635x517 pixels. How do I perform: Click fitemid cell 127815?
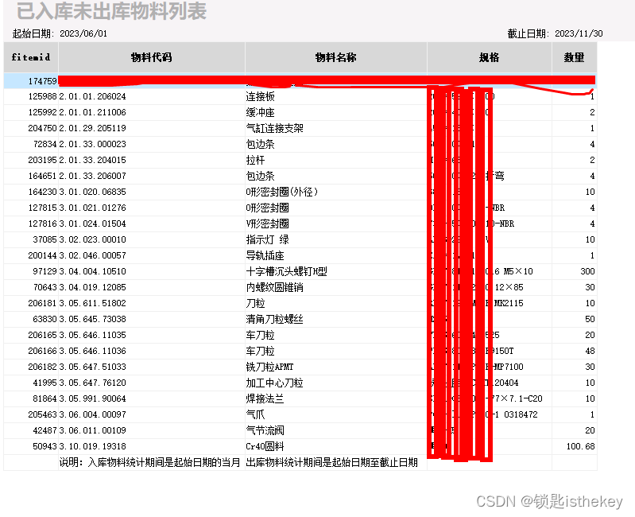point(43,208)
